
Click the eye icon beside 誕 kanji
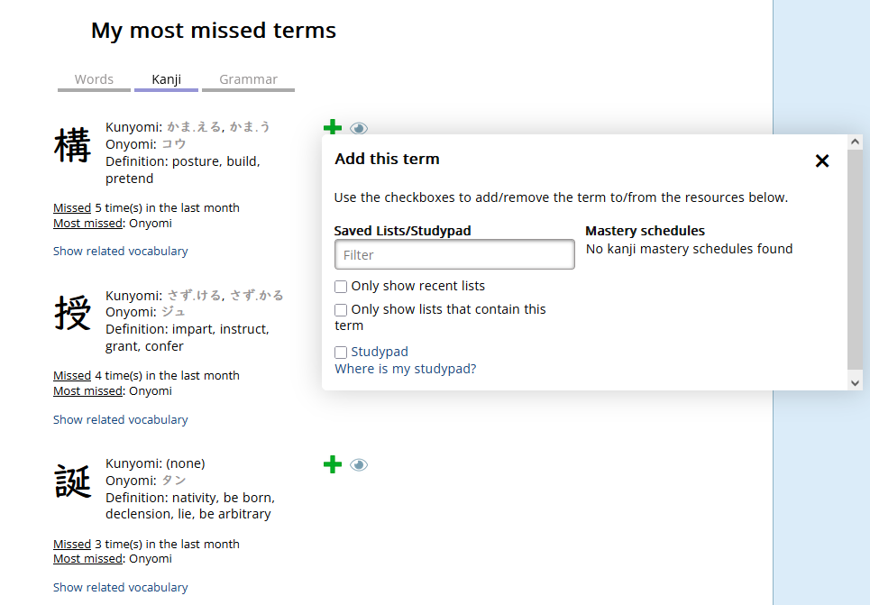[x=359, y=464]
